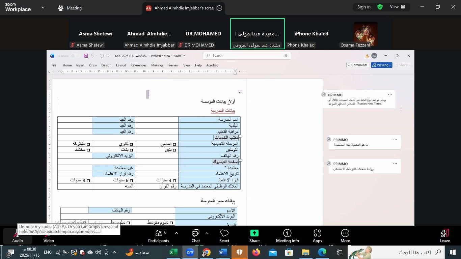Click the green encryption shield icon

click(x=380, y=7)
